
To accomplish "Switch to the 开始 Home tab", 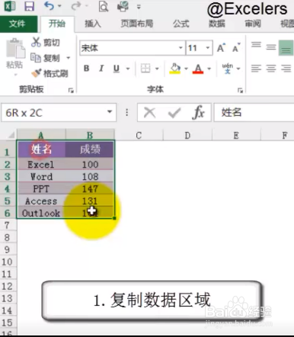I will pos(57,24).
